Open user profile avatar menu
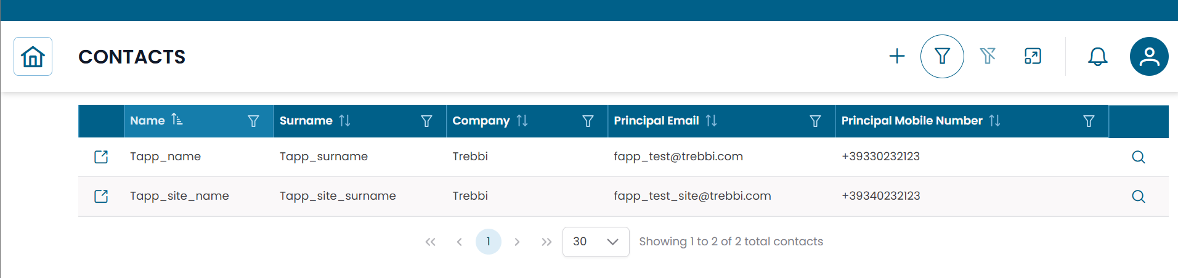This screenshot has height=278, width=1178. [x=1149, y=57]
